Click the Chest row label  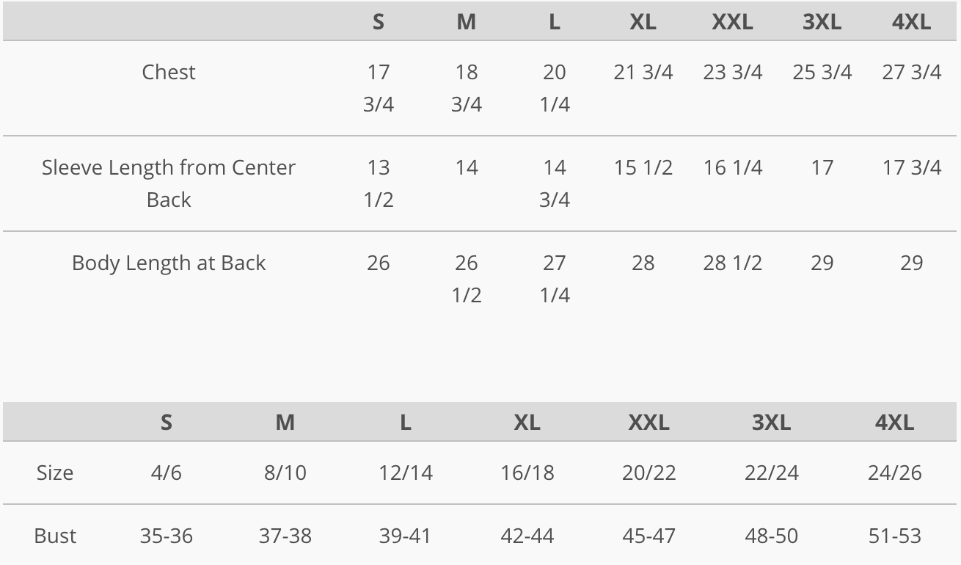tap(169, 72)
